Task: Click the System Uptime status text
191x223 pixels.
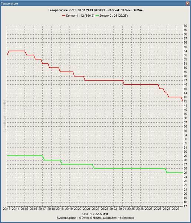Action: [95, 218]
